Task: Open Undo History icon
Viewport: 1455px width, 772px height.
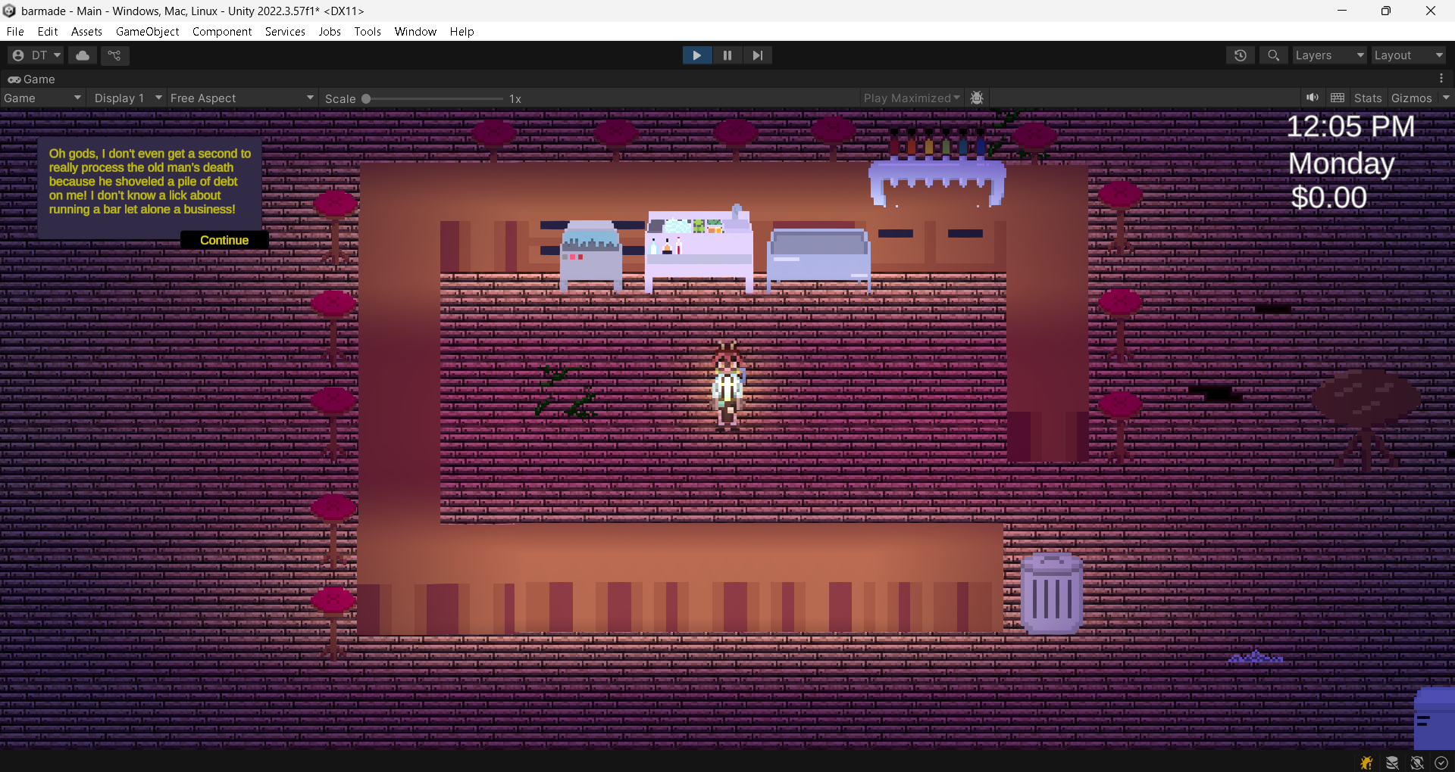Action: 1241,55
